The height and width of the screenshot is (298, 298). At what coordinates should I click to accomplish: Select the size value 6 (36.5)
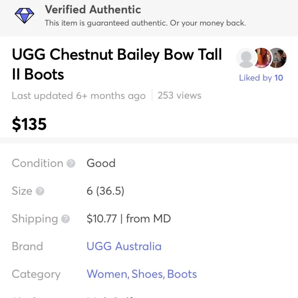[105, 191]
